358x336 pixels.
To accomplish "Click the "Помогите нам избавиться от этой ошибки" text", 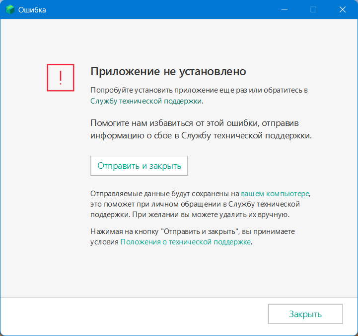I will coord(175,123).
